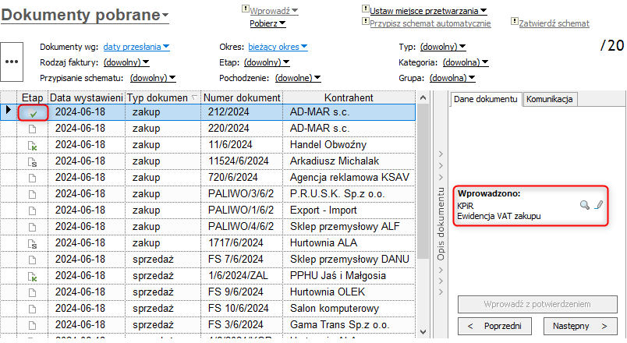
Task: Sort by the Etap column header
Action: 32,97
